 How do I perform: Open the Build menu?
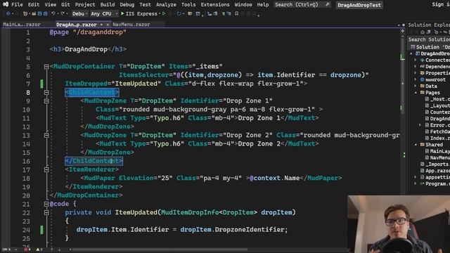pyautogui.click(x=108, y=5)
